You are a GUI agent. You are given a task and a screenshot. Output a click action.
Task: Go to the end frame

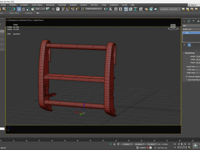click(x=189, y=144)
